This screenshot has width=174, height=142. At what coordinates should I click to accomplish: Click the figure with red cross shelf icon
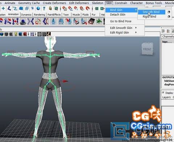click(84, 21)
